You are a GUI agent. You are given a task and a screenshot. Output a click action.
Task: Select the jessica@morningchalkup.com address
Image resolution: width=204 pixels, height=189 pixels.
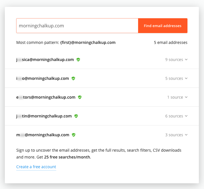pyautogui.click(x=45, y=60)
